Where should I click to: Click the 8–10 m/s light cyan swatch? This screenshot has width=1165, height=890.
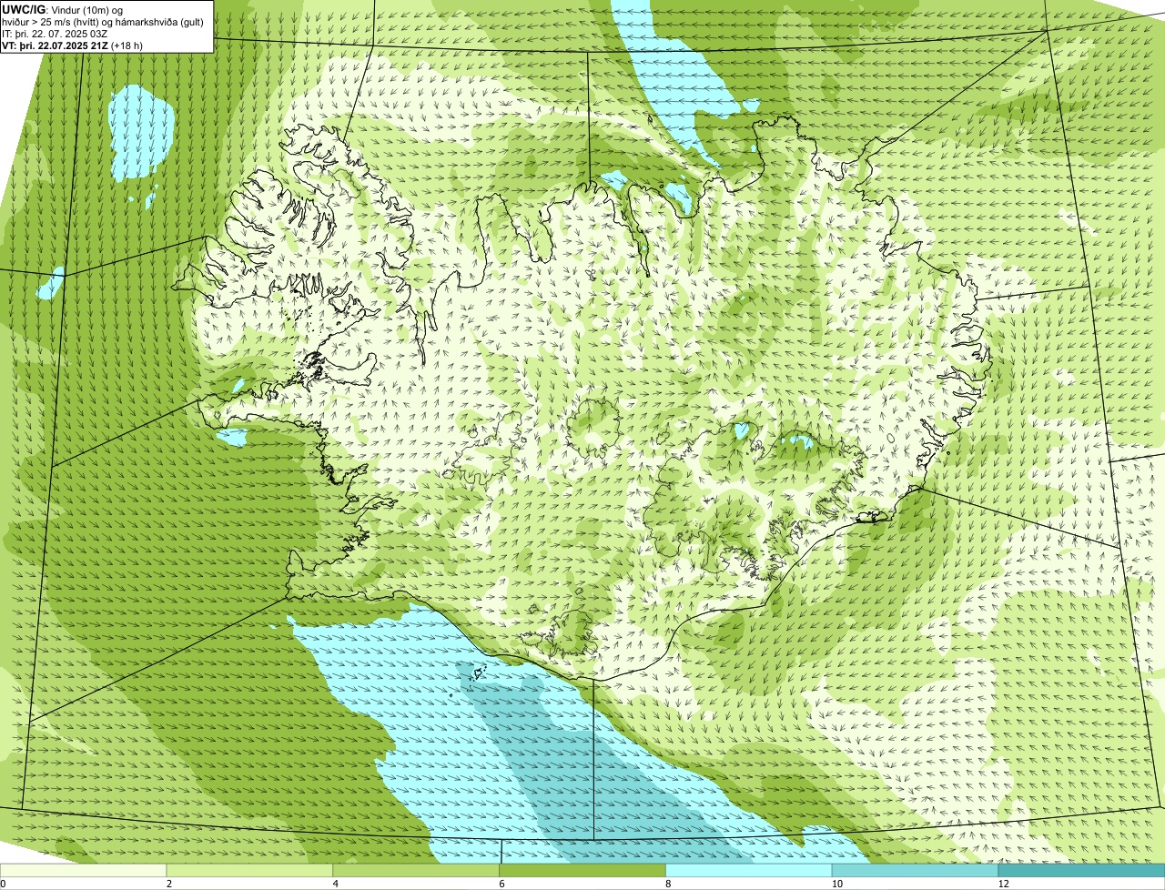click(750, 870)
